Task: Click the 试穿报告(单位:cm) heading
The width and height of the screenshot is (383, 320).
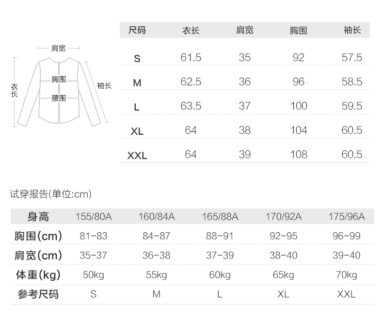Action: tap(51, 194)
